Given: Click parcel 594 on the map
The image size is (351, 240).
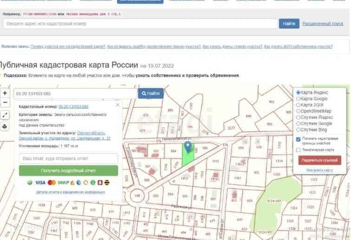Looking at the screenshot, I should pyautogui.click(x=170, y=194).
